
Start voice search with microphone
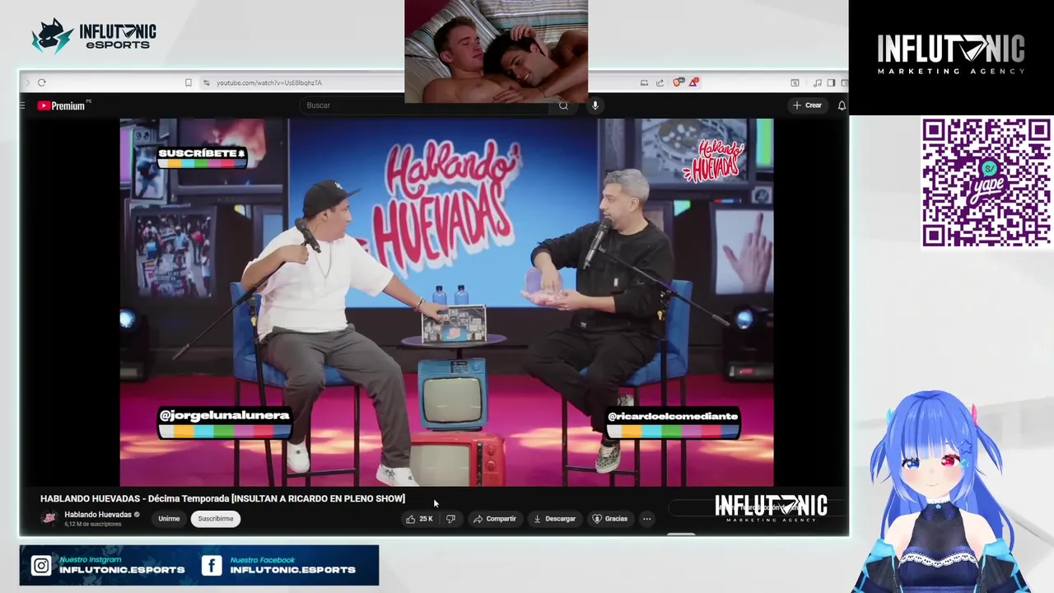(x=595, y=105)
